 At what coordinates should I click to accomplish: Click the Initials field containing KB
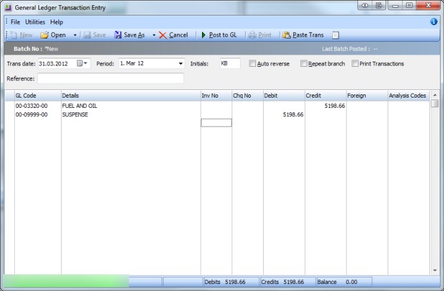pos(230,63)
